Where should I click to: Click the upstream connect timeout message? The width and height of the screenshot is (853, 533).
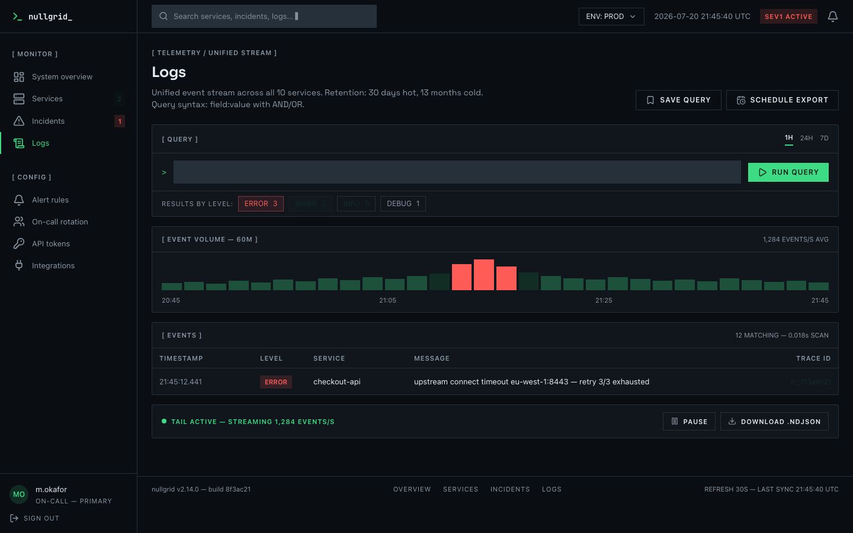tap(531, 382)
